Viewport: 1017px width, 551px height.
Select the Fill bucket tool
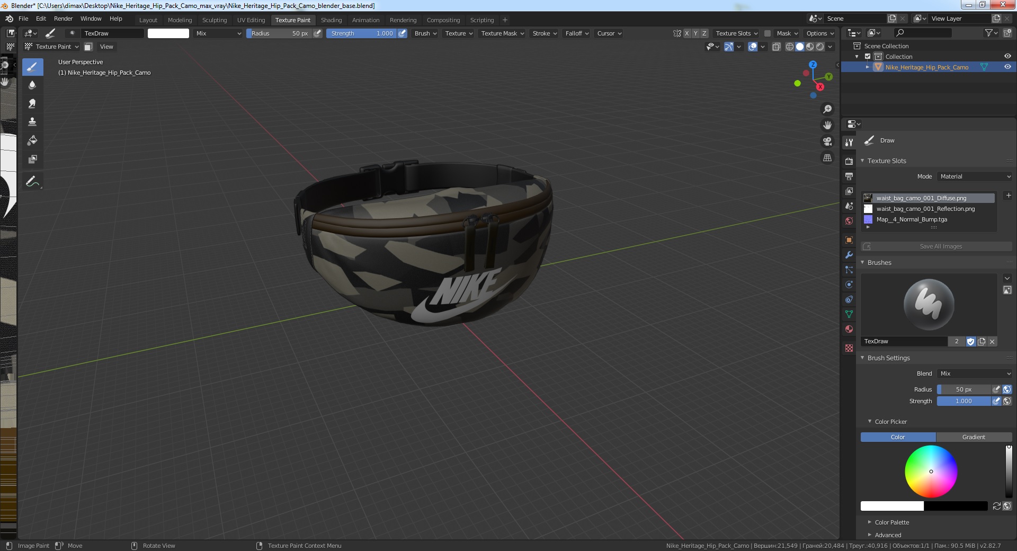pyautogui.click(x=32, y=141)
